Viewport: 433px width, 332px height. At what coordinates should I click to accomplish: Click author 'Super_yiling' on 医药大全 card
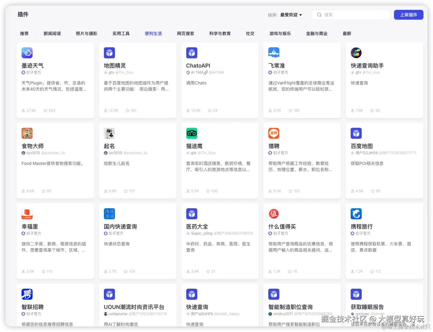pyautogui.click(x=202, y=233)
